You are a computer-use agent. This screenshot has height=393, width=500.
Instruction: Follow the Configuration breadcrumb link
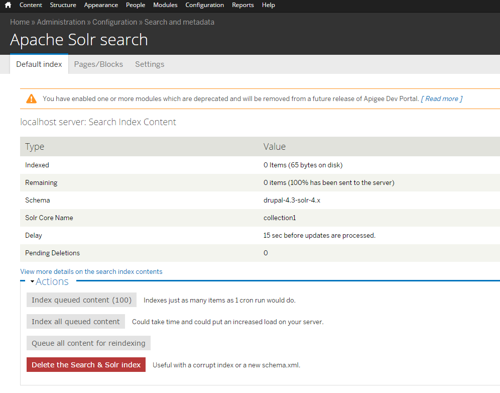[115, 22]
